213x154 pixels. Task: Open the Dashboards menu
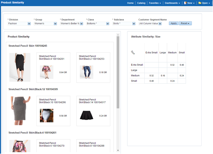pyautogui.click(x=172, y=3)
